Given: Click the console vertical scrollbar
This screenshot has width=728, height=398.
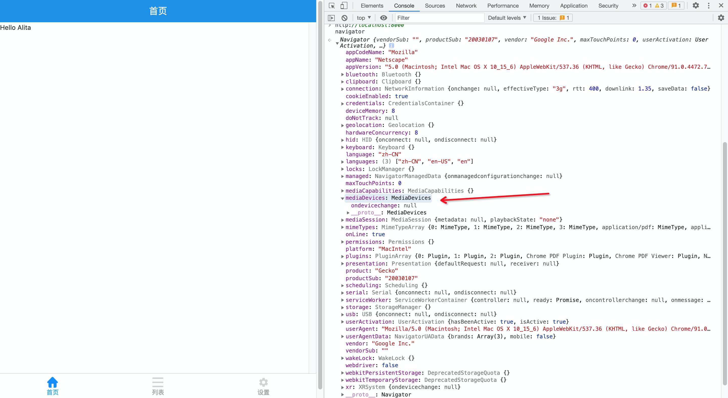Looking at the screenshot, I should 725,263.
